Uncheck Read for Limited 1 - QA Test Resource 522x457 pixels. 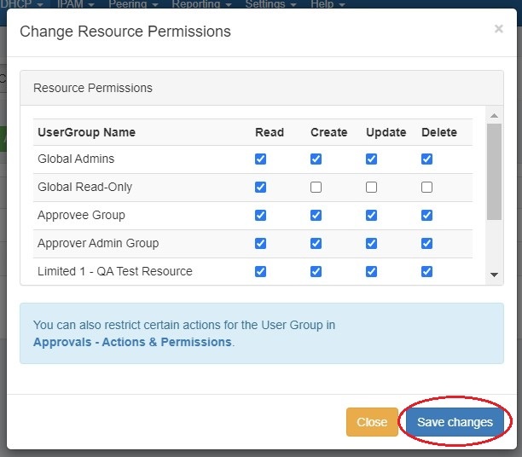point(261,272)
